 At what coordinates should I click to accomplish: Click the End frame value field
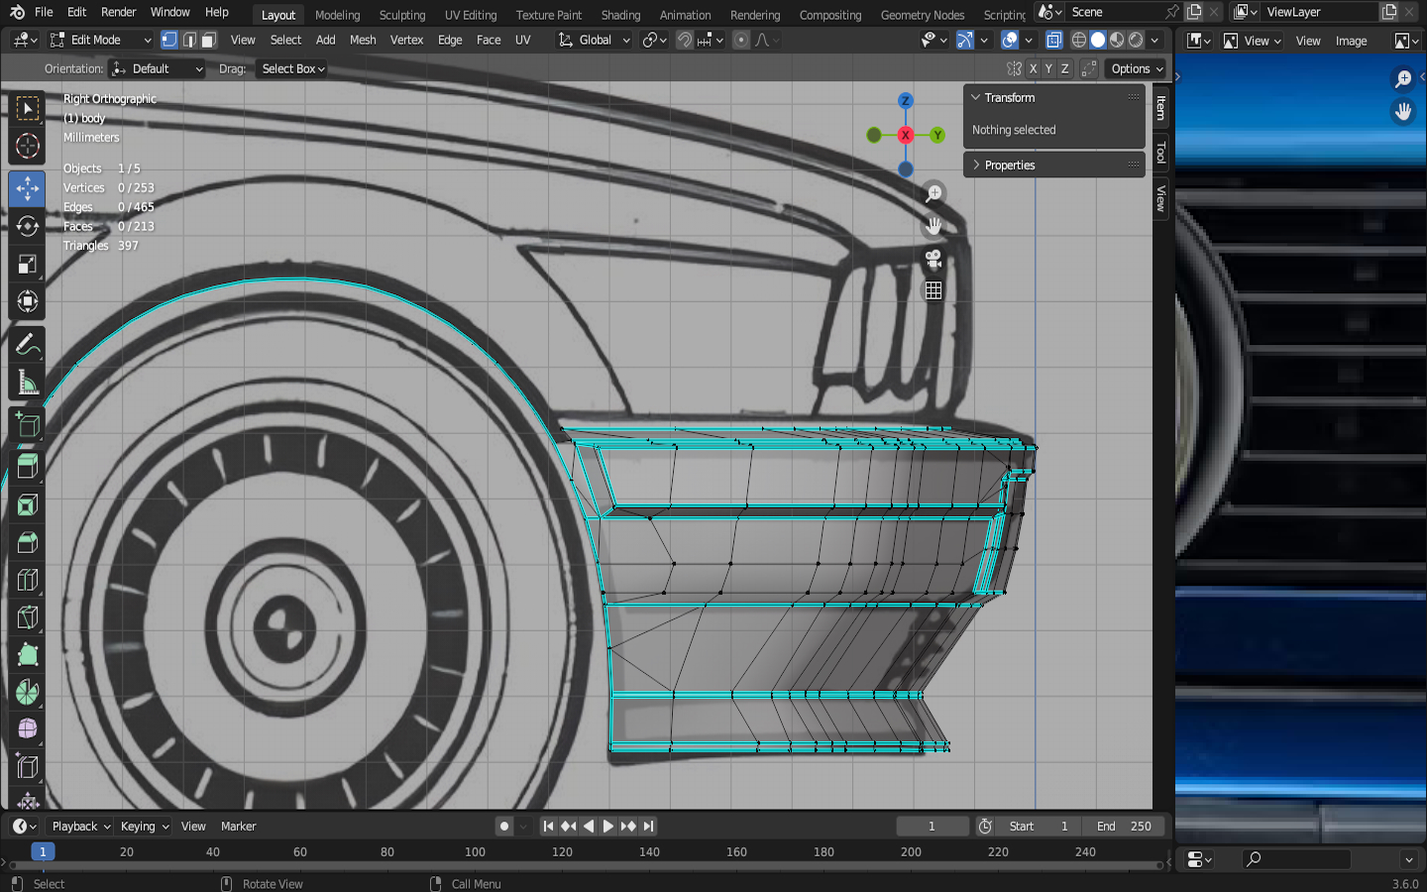pyautogui.click(x=1124, y=827)
